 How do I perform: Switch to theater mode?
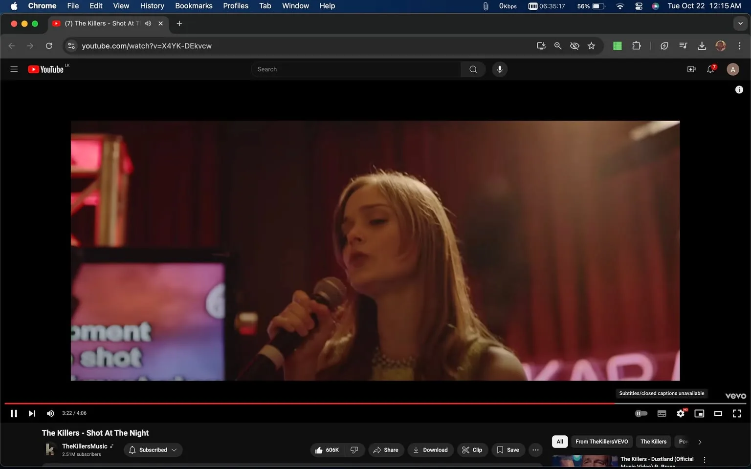coord(717,413)
